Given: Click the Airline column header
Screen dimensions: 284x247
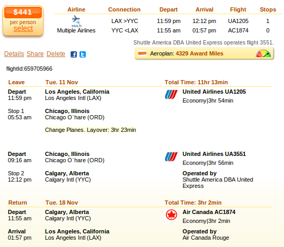Looking at the screenshot, I should (76, 9).
